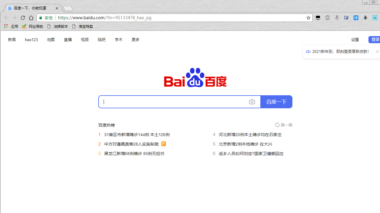
Task: Dismiss the 2021 new year notification with X
Action: 377,51
